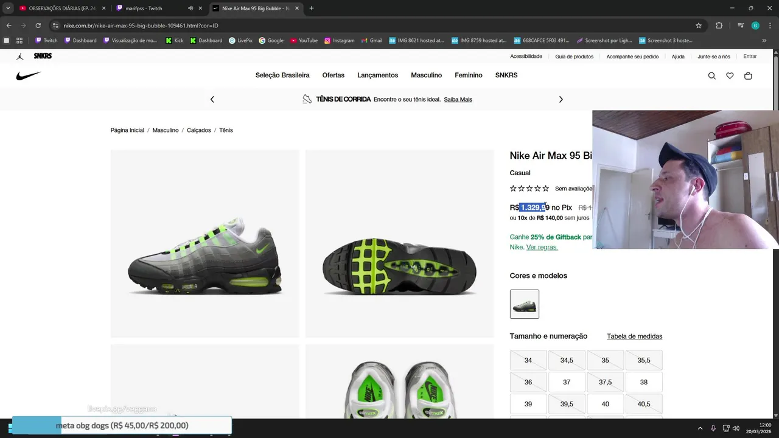Click the Acessibilidade link
The width and height of the screenshot is (779, 438).
pos(526,57)
